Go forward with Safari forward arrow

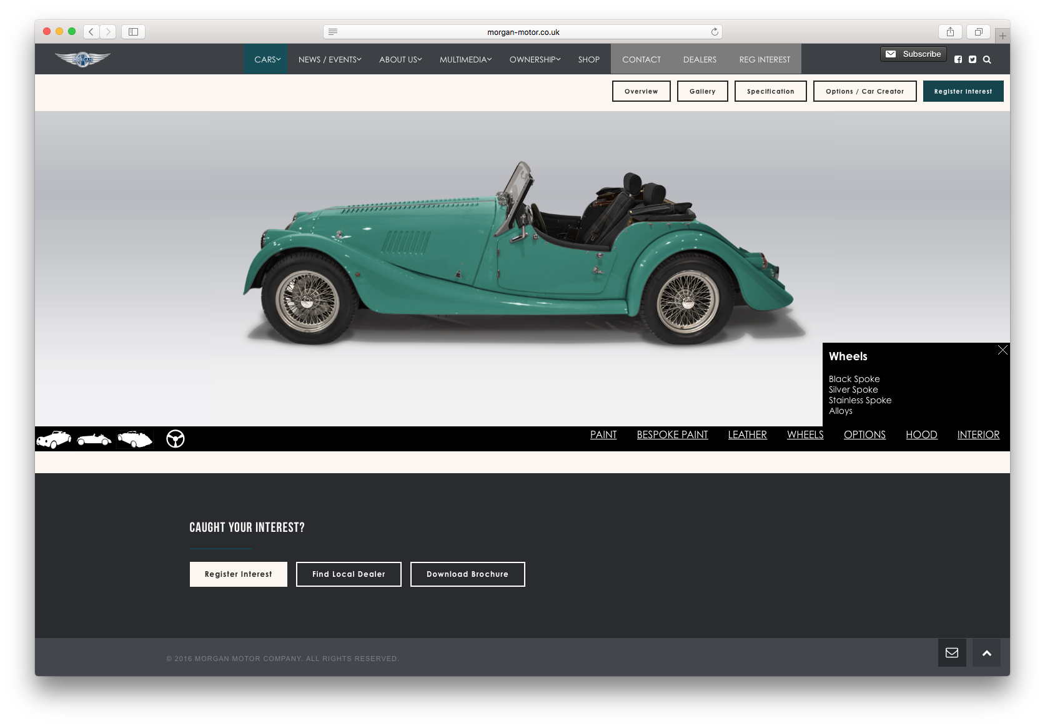point(108,32)
